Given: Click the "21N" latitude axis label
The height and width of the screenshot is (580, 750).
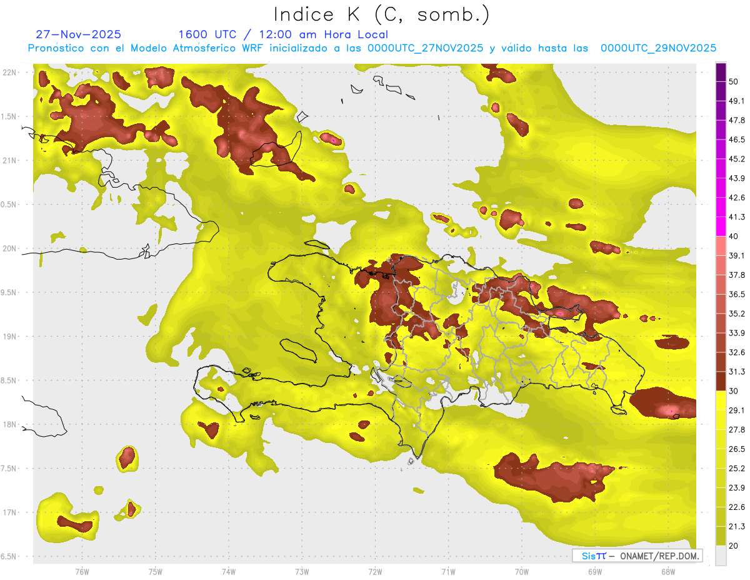Looking at the screenshot, I should point(9,160).
